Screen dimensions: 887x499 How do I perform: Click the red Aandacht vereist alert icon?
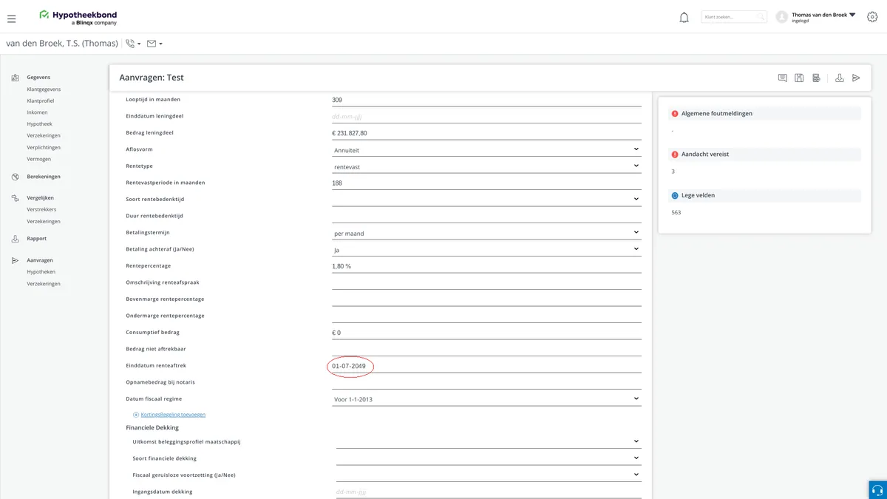674,155
